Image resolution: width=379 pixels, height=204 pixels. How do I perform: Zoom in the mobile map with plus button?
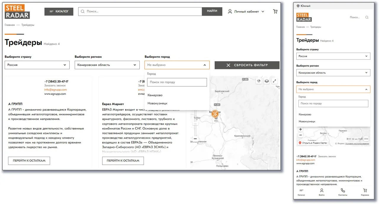(x=301, y=129)
